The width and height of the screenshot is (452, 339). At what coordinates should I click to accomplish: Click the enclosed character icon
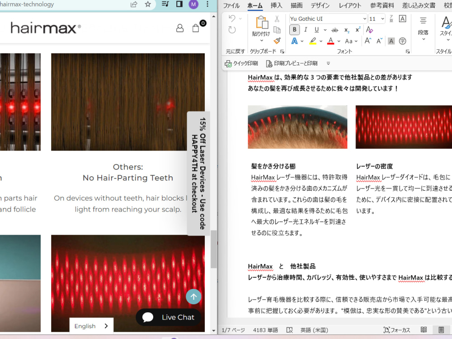click(402, 41)
